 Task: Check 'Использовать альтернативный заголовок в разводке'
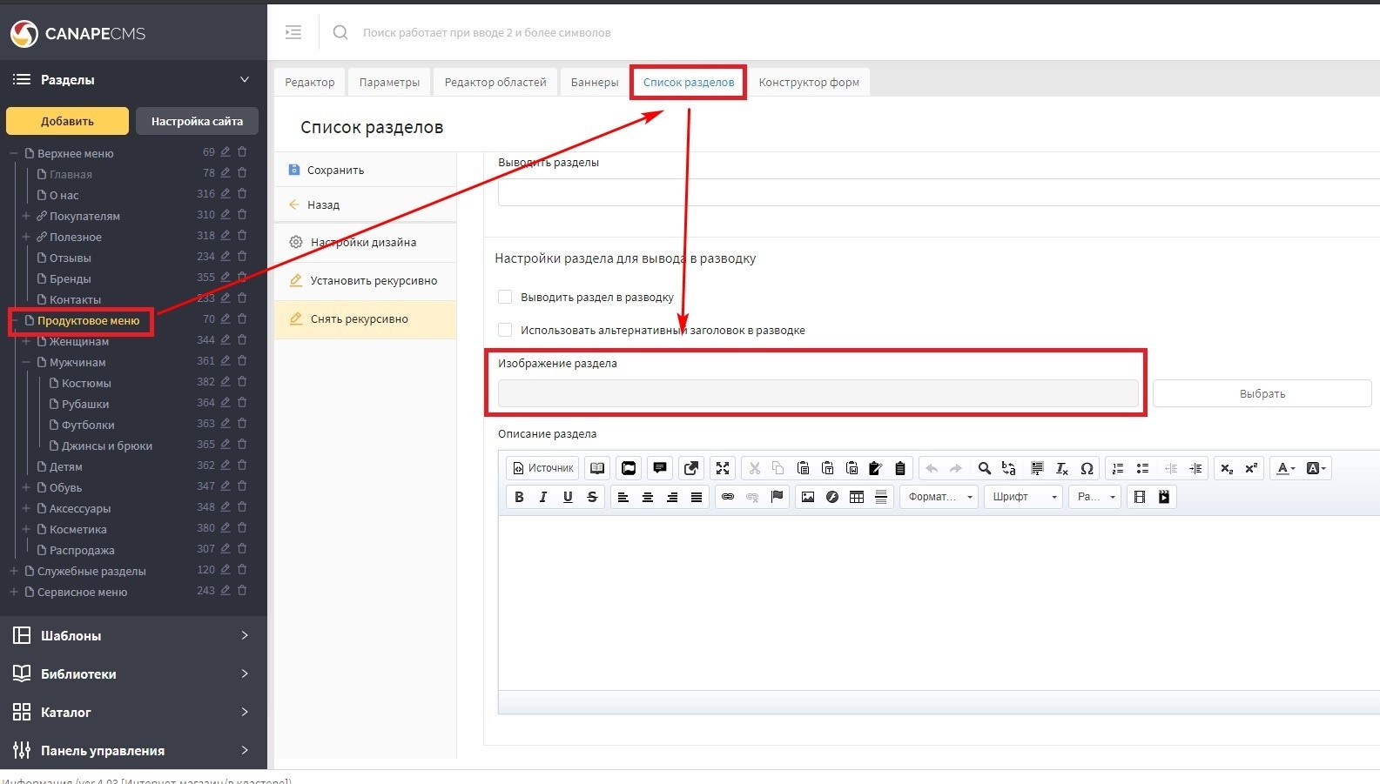point(505,330)
